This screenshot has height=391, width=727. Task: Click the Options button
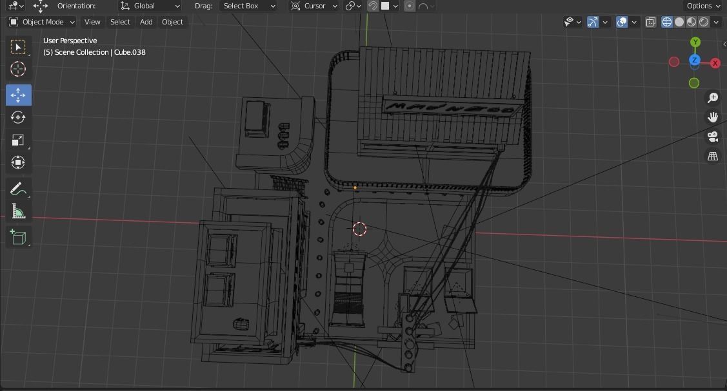702,6
